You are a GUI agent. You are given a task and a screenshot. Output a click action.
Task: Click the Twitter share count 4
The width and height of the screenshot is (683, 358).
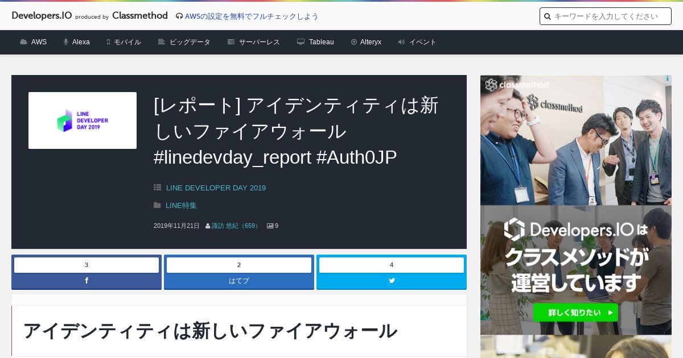[x=392, y=265]
